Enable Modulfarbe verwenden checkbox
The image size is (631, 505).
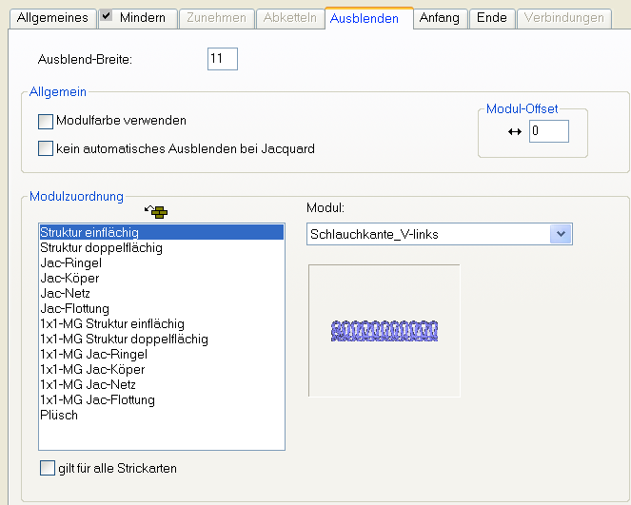coord(46,121)
